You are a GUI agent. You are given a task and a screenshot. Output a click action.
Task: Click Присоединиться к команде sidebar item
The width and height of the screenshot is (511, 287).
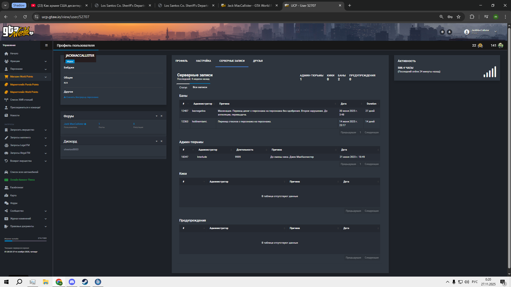[26, 108]
